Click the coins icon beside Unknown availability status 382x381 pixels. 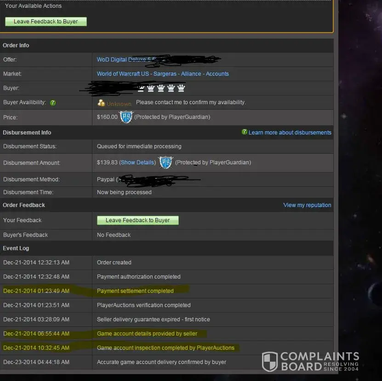coord(101,103)
